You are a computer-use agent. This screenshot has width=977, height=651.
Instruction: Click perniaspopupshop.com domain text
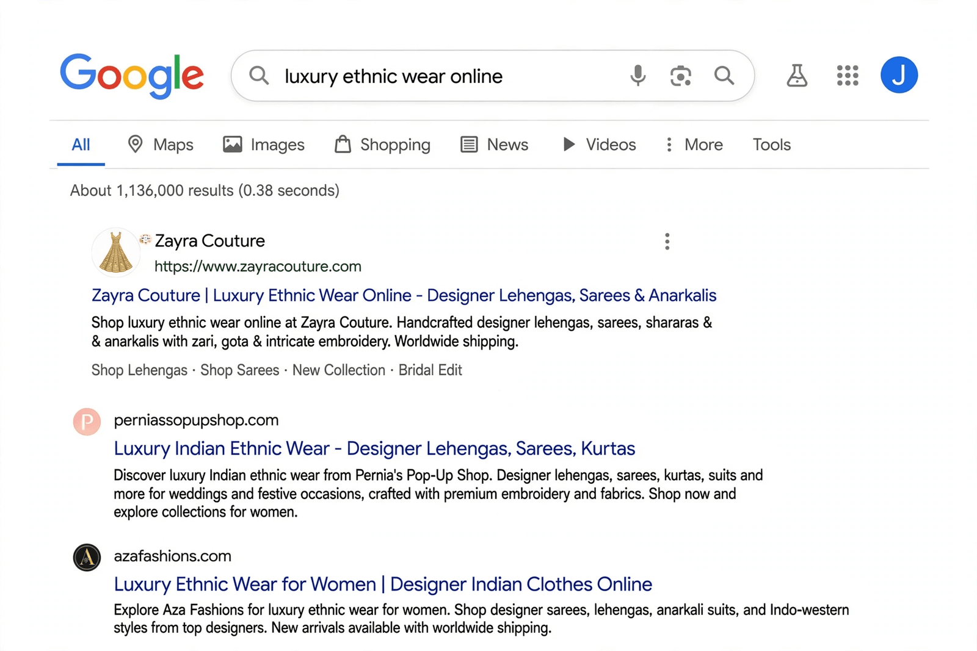coord(196,420)
